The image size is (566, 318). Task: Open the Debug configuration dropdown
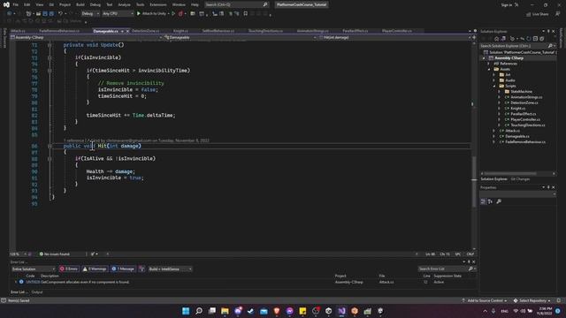point(90,14)
